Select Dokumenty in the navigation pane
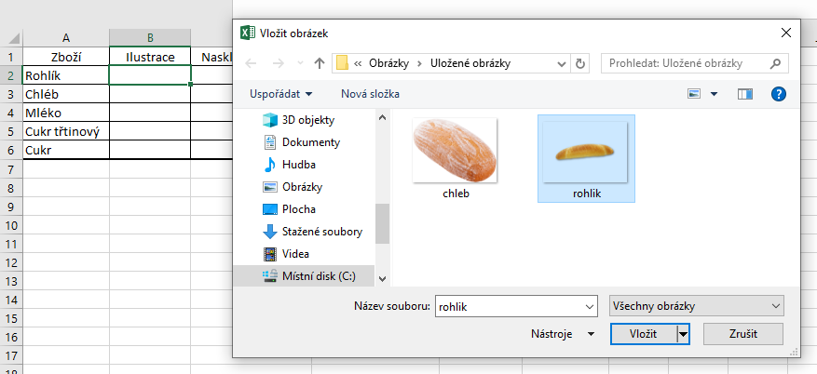Viewport: 817px width, 374px height. (302, 142)
